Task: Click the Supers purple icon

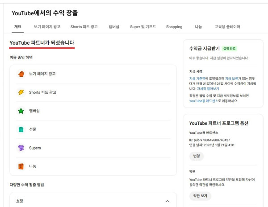Action: pos(21,148)
